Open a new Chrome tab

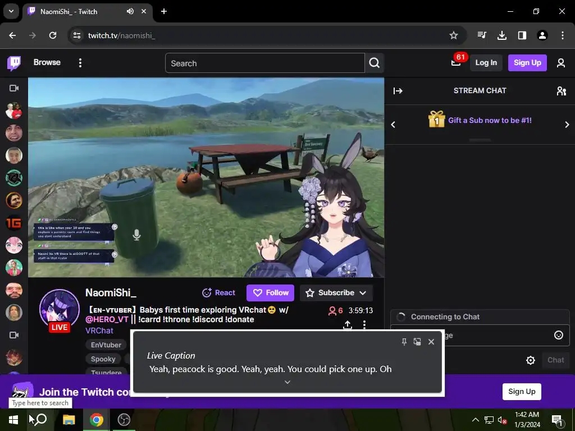(x=164, y=11)
